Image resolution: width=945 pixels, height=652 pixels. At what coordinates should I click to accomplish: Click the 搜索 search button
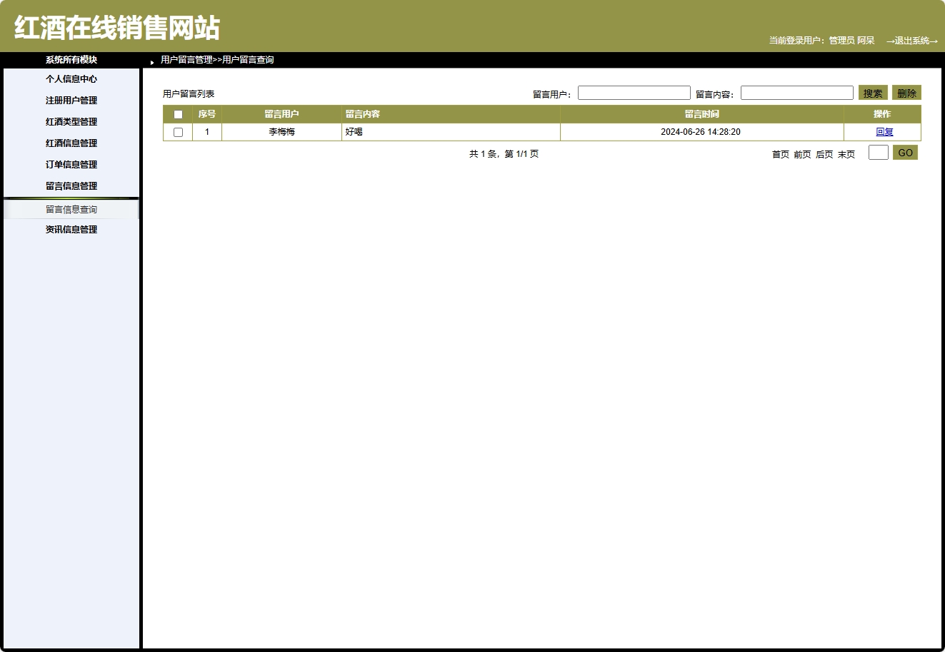[x=871, y=92]
